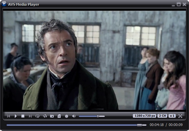Click elapsed time 00:04:18
The height and width of the screenshot is (131, 189).
point(157,125)
